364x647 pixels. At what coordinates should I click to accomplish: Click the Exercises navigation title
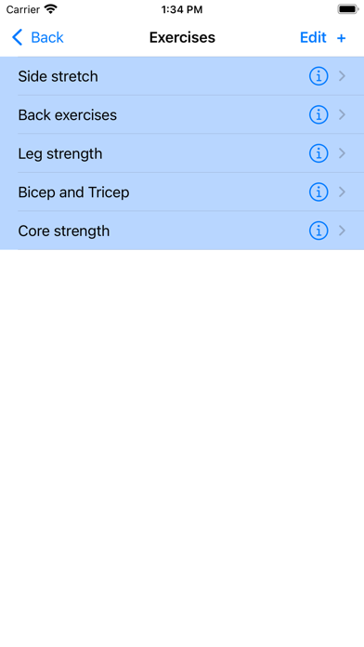pos(182,37)
